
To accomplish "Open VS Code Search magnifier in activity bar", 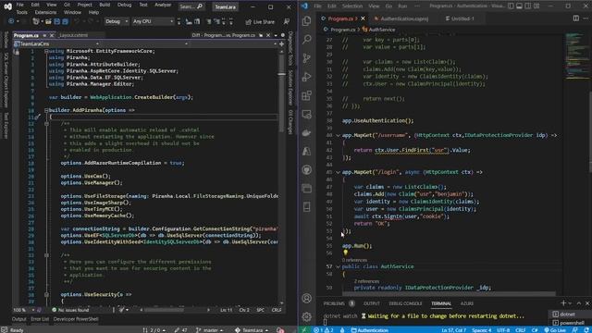I will pyautogui.click(x=306, y=39).
